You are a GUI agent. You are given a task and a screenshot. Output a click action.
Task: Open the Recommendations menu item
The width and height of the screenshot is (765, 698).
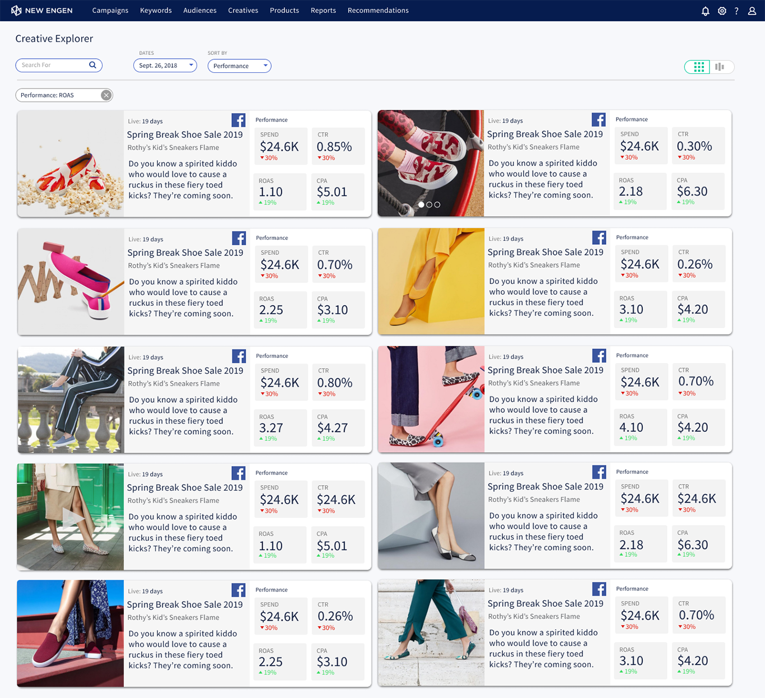click(378, 11)
